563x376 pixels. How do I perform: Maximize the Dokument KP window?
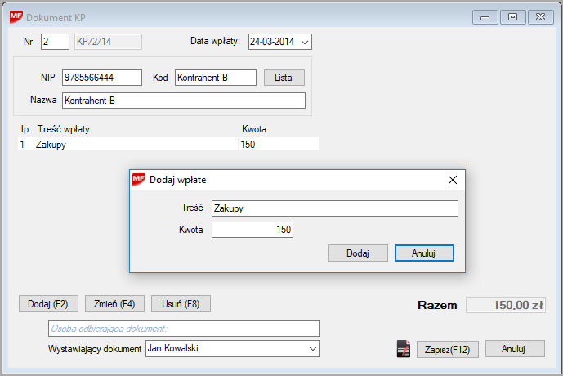(512, 17)
